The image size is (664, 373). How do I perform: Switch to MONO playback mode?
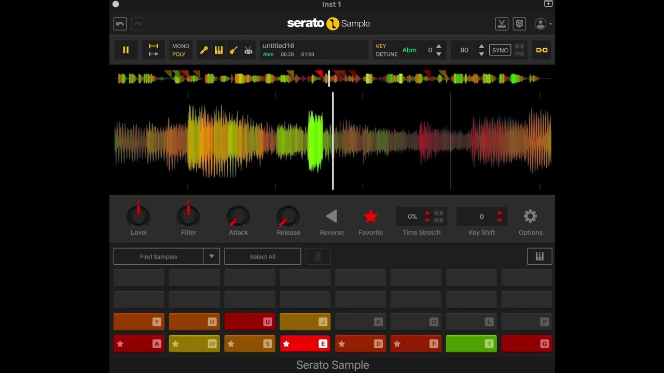tap(181, 46)
